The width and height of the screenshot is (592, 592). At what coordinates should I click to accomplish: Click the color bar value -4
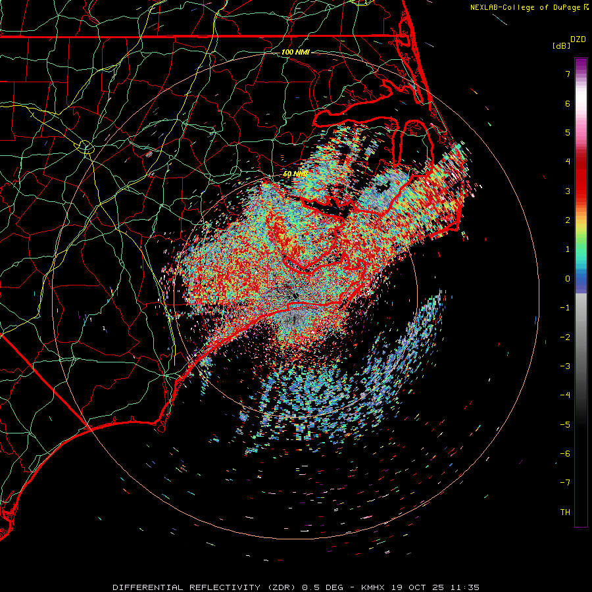point(565,395)
